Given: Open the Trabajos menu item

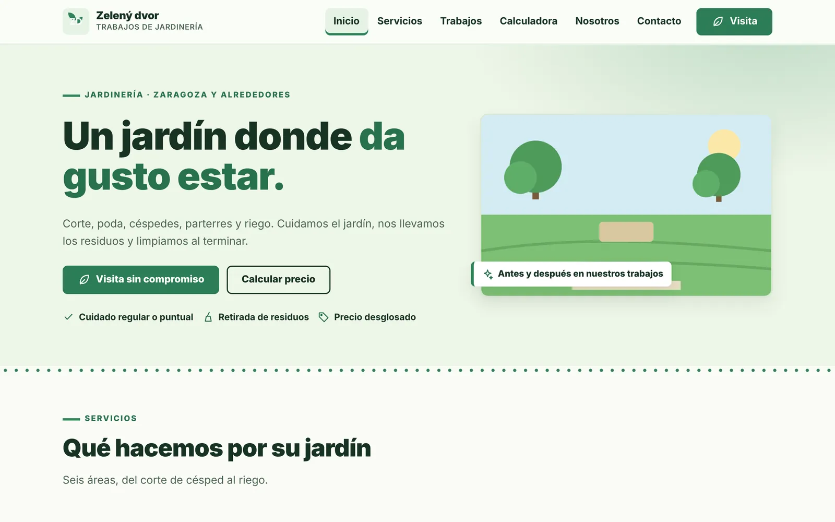Looking at the screenshot, I should coord(461,21).
